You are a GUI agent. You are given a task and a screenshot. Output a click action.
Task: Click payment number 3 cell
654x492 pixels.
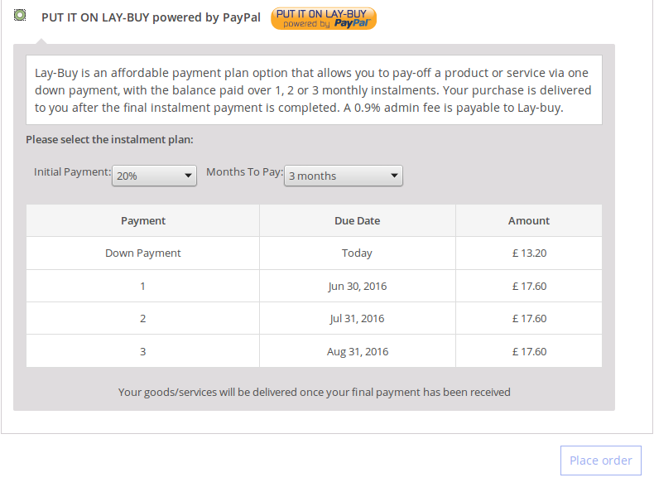pyautogui.click(x=143, y=351)
